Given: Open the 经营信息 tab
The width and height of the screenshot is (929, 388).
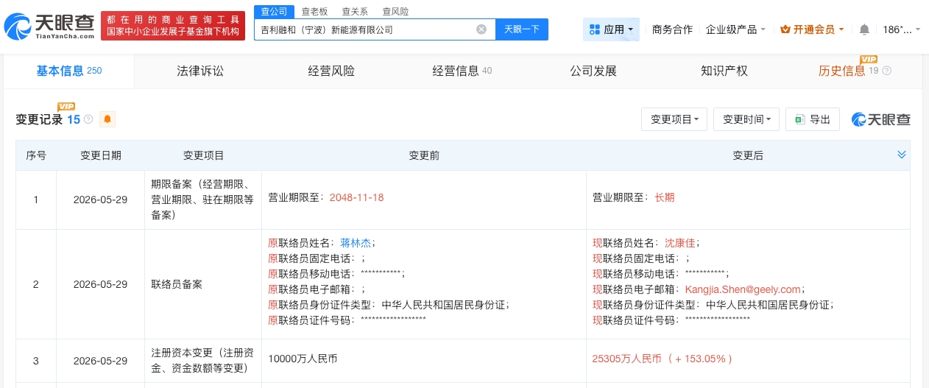Looking at the screenshot, I should point(462,71).
